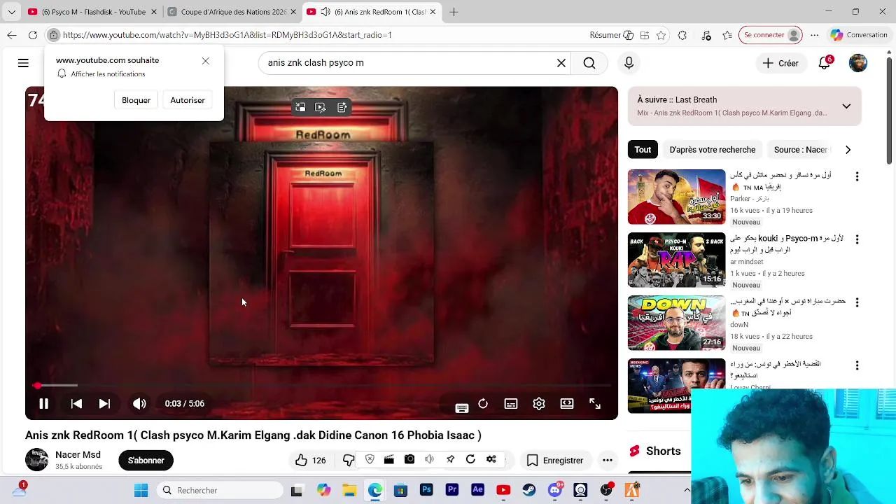Open options for the ar mindset video
This screenshot has height=504, width=896.
tap(857, 239)
